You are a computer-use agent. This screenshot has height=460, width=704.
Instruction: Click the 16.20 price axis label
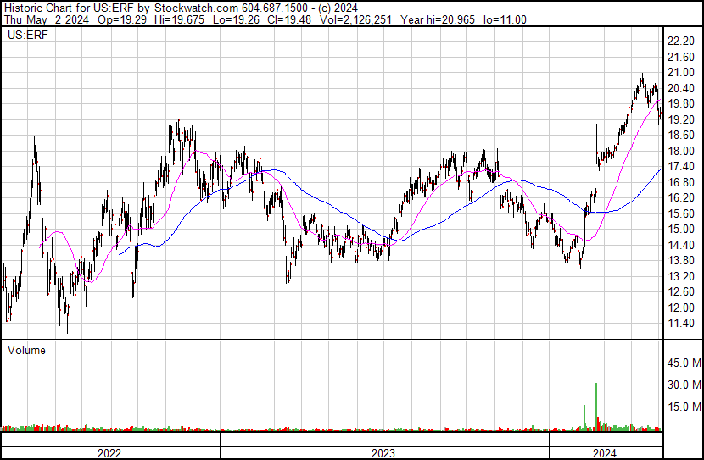[681, 197]
